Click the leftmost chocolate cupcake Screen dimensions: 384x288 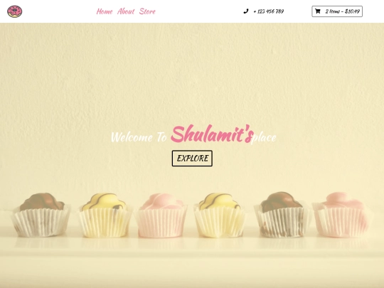[x=41, y=215]
